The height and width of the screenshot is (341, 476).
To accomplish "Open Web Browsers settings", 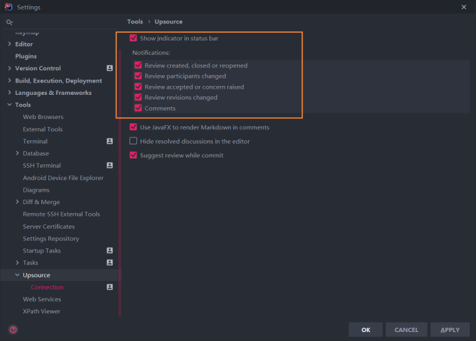I will click(43, 117).
